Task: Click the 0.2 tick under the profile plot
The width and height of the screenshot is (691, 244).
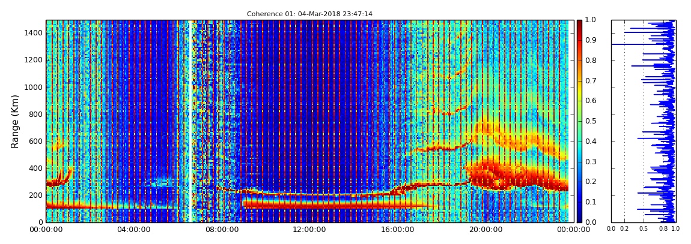Action: 624,230
